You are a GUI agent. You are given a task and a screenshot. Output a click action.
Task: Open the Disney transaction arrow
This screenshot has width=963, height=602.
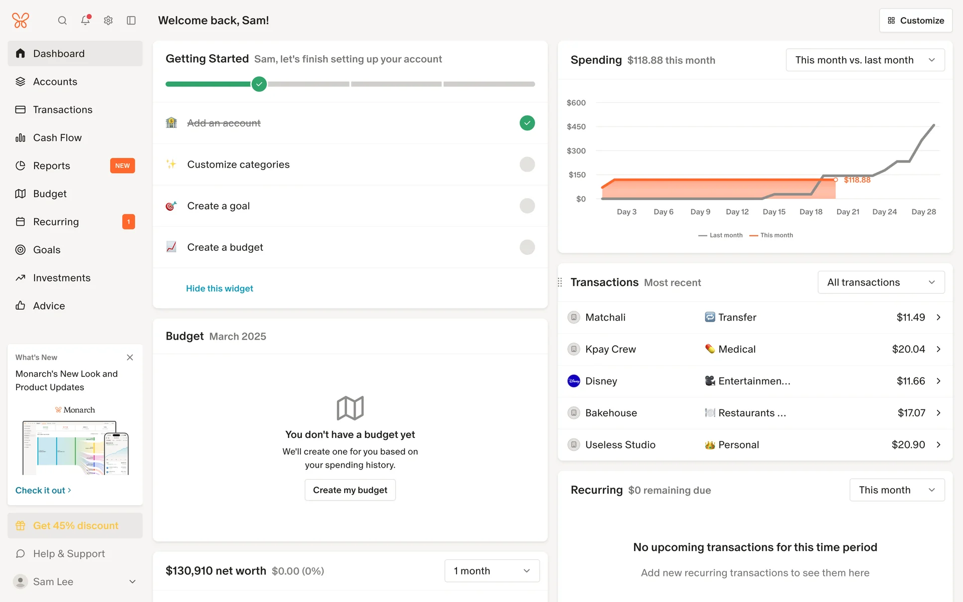938,381
